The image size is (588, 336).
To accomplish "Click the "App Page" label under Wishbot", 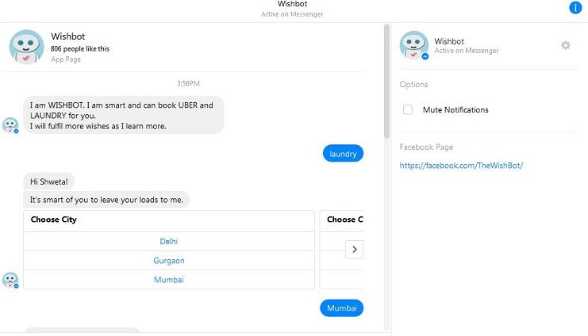I will coord(66,59).
